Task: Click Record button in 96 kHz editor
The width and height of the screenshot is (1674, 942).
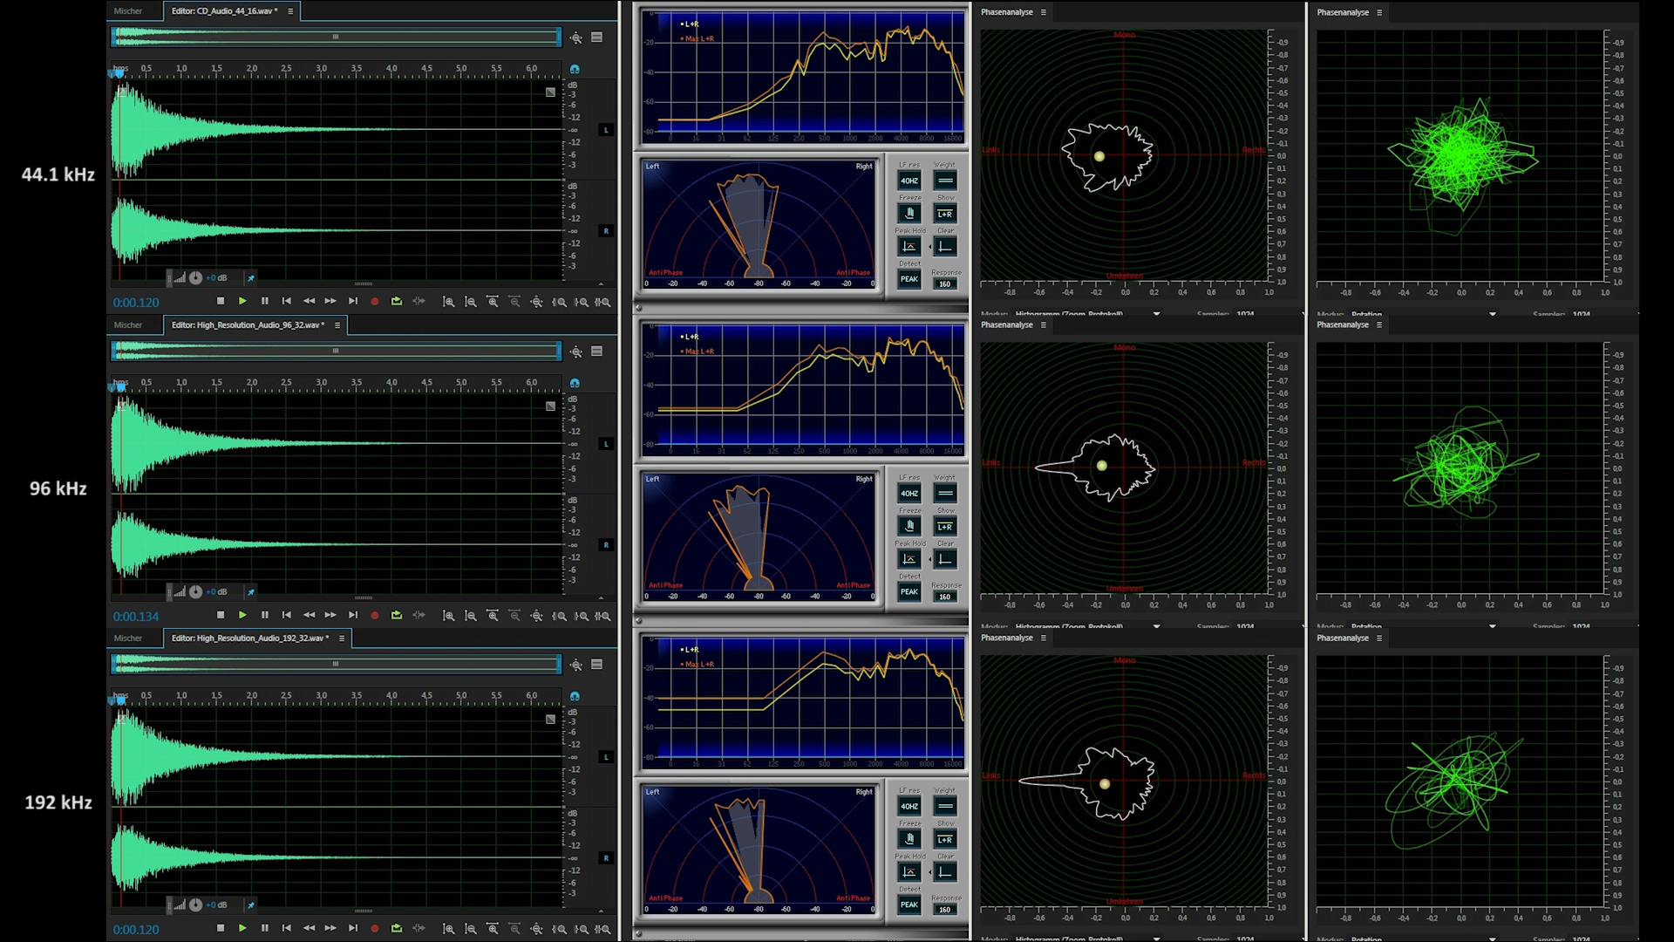Action: (375, 616)
